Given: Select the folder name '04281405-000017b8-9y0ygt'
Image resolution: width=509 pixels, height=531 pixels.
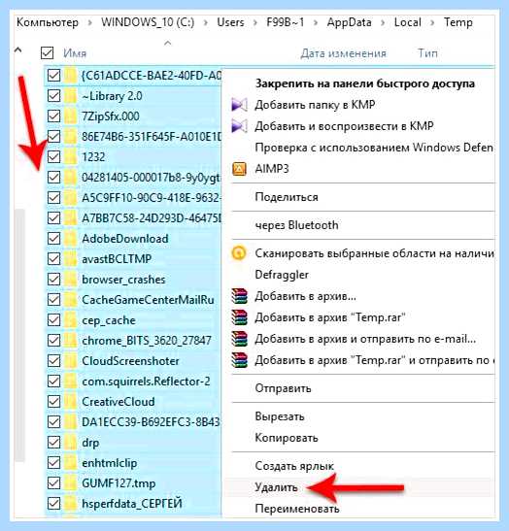Looking at the screenshot, I should point(152,178).
